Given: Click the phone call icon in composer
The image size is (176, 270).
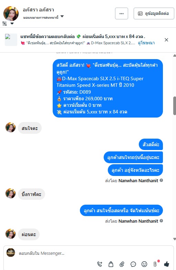Looking at the screenshot, I should (x=100, y=264).
